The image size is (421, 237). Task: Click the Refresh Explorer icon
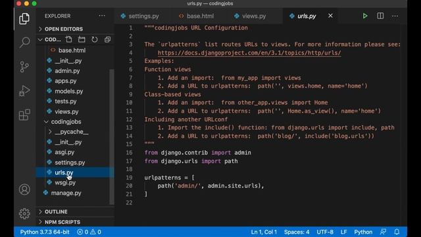[95, 39]
